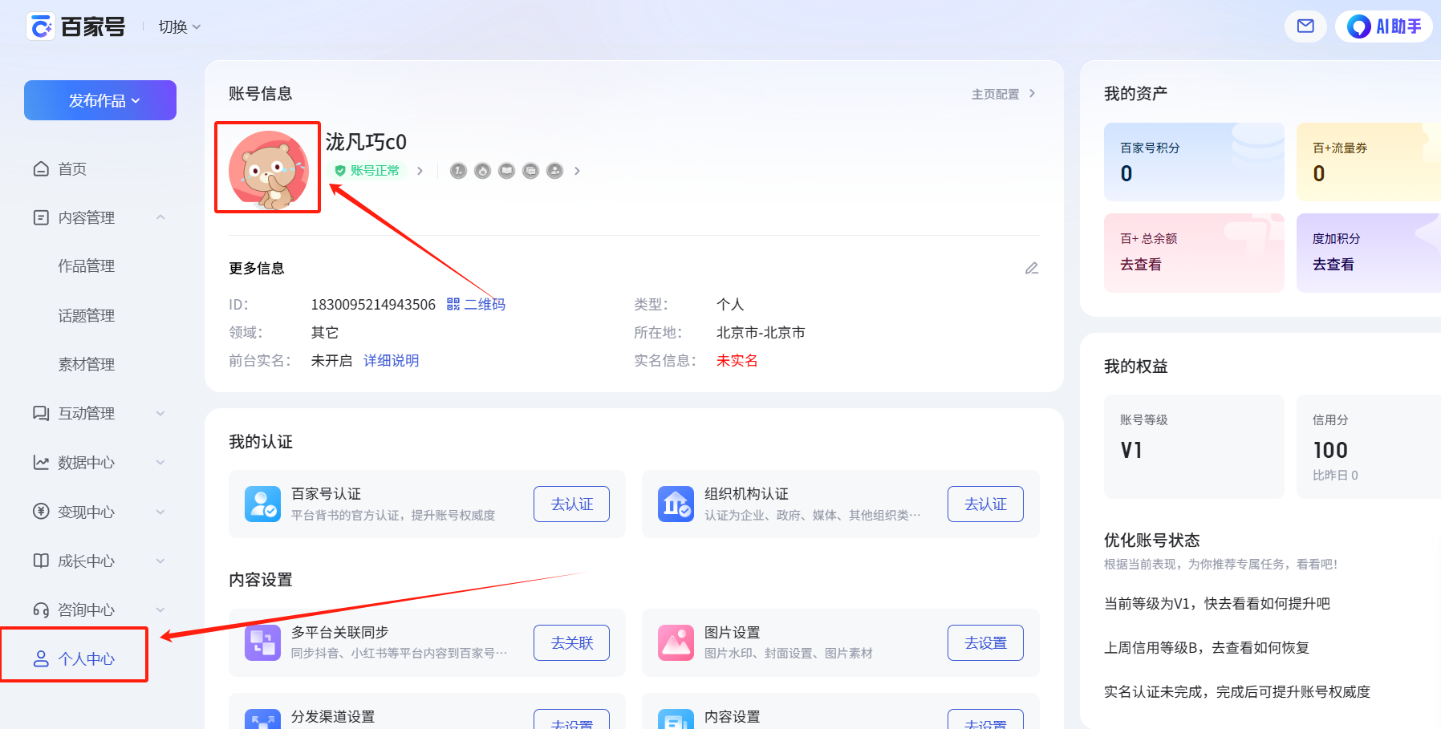Image resolution: width=1441 pixels, height=729 pixels.
Task: Open the 百家号积分 asset card
Action: tap(1194, 162)
